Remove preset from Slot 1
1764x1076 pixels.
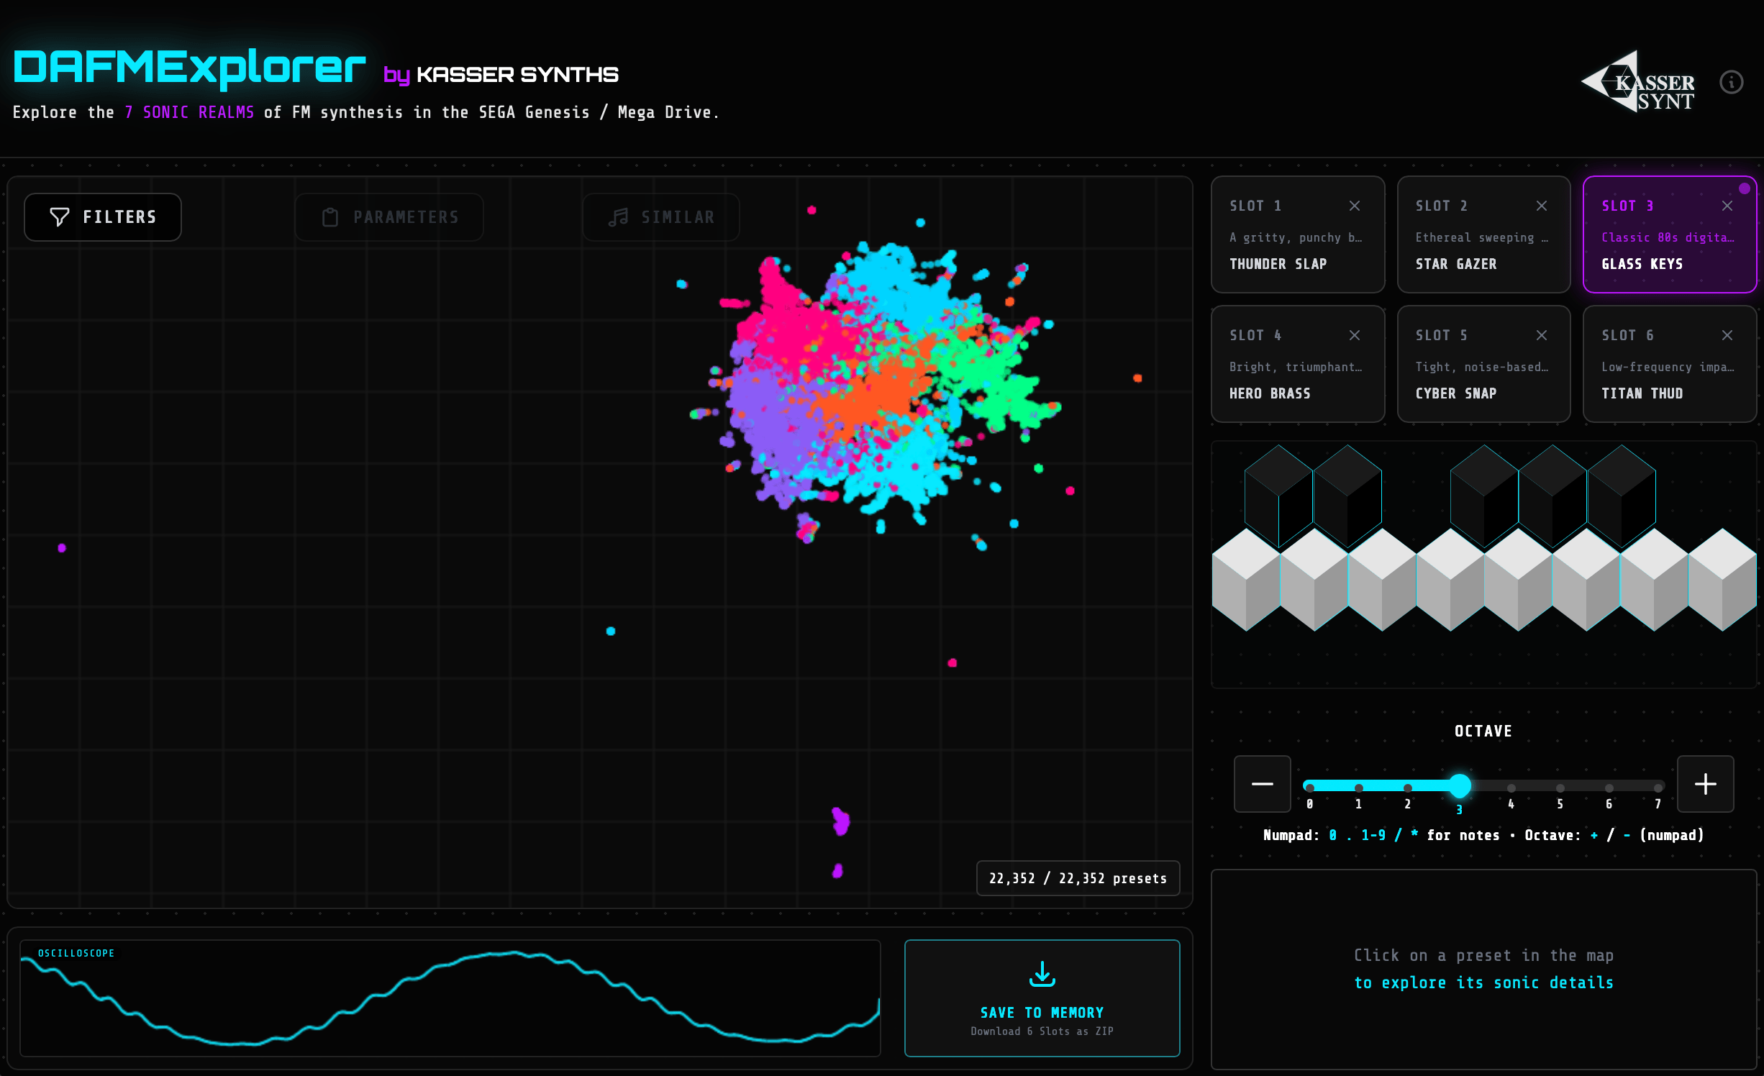tap(1354, 206)
